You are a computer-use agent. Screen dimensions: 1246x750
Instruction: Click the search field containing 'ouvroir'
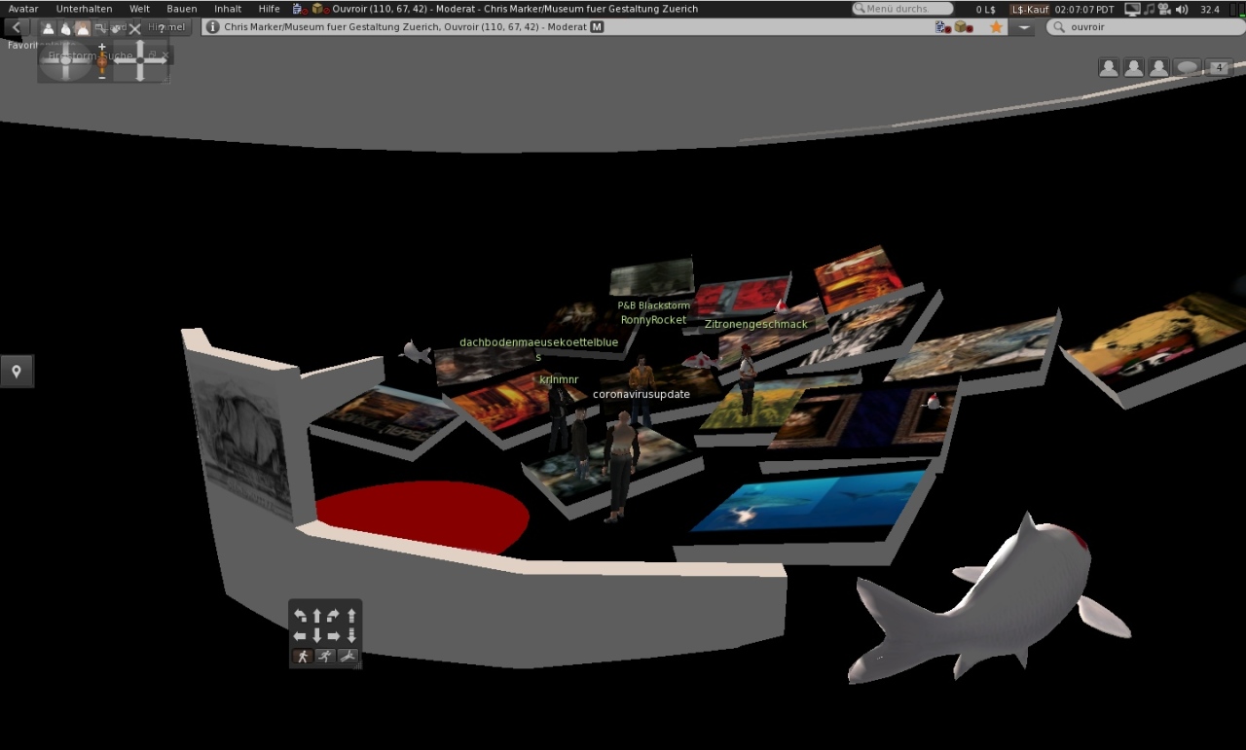point(1146,27)
